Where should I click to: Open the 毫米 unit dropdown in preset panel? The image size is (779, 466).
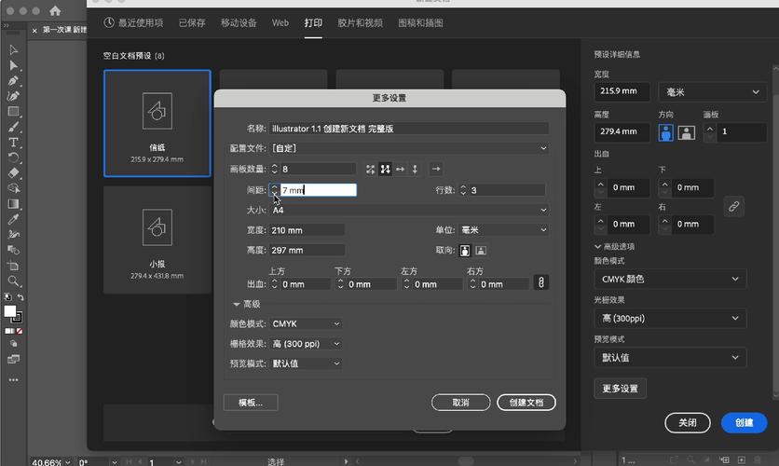[712, 92]
